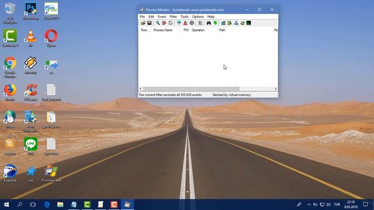The width and height of the screenshot is (374, 210).
Task: Select the blue star vbs desktop icon
Action: 31,173
